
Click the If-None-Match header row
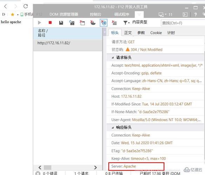coord(155,112)
